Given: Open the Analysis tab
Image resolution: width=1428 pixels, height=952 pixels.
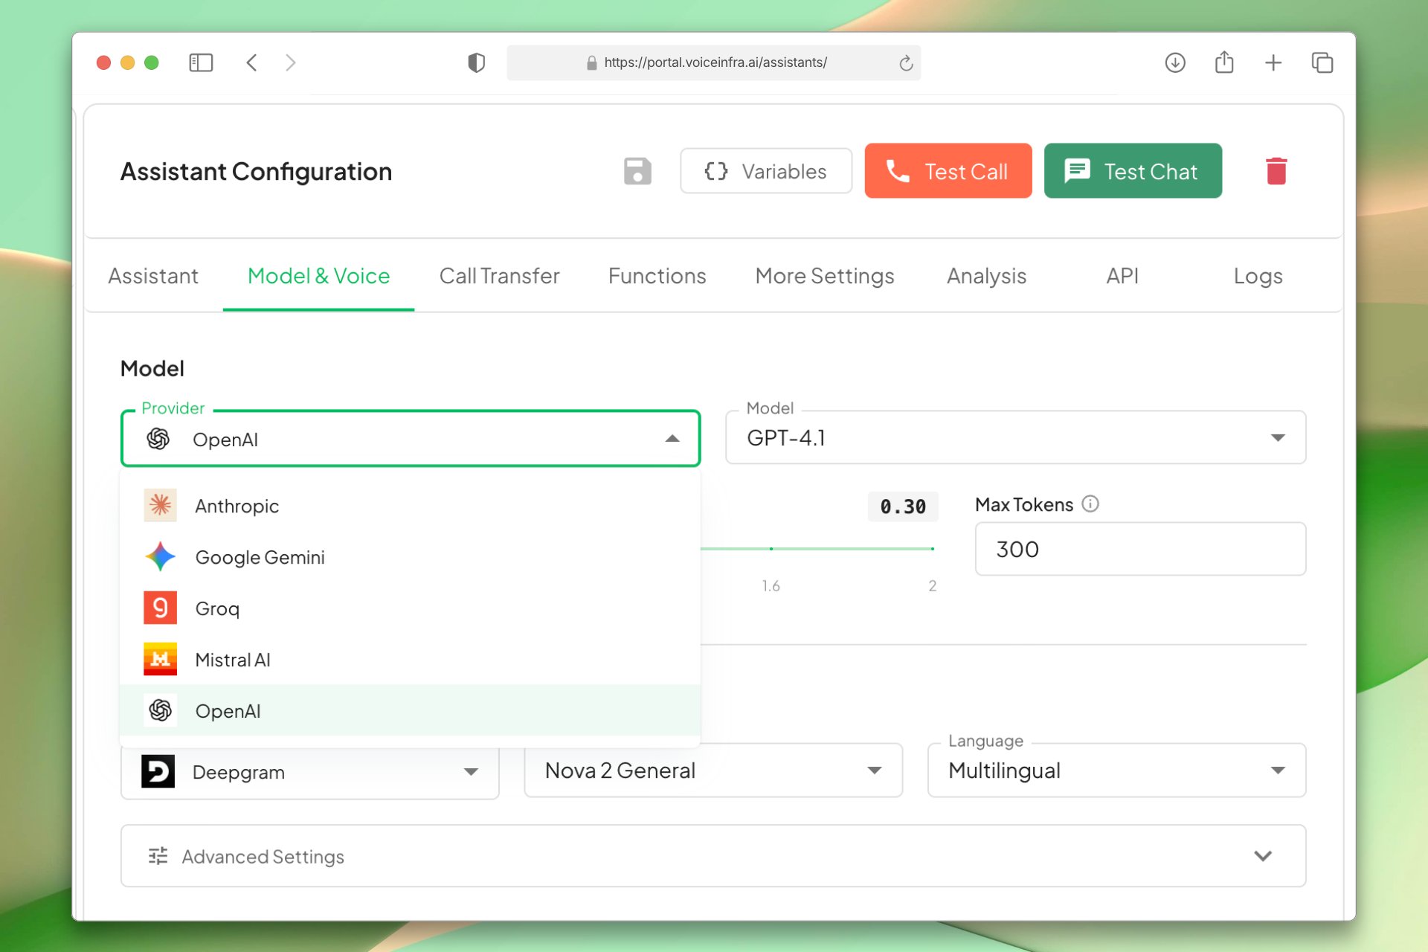Looking at the screenshot, I should [x=986, y=276].
